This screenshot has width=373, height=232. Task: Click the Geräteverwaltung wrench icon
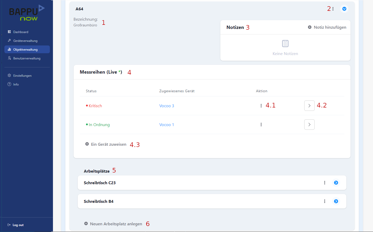point(9,41)
